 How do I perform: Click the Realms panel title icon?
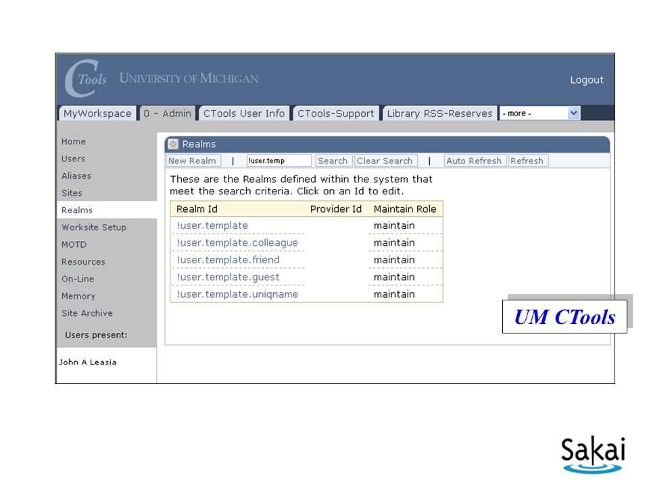tap(173, 144)
